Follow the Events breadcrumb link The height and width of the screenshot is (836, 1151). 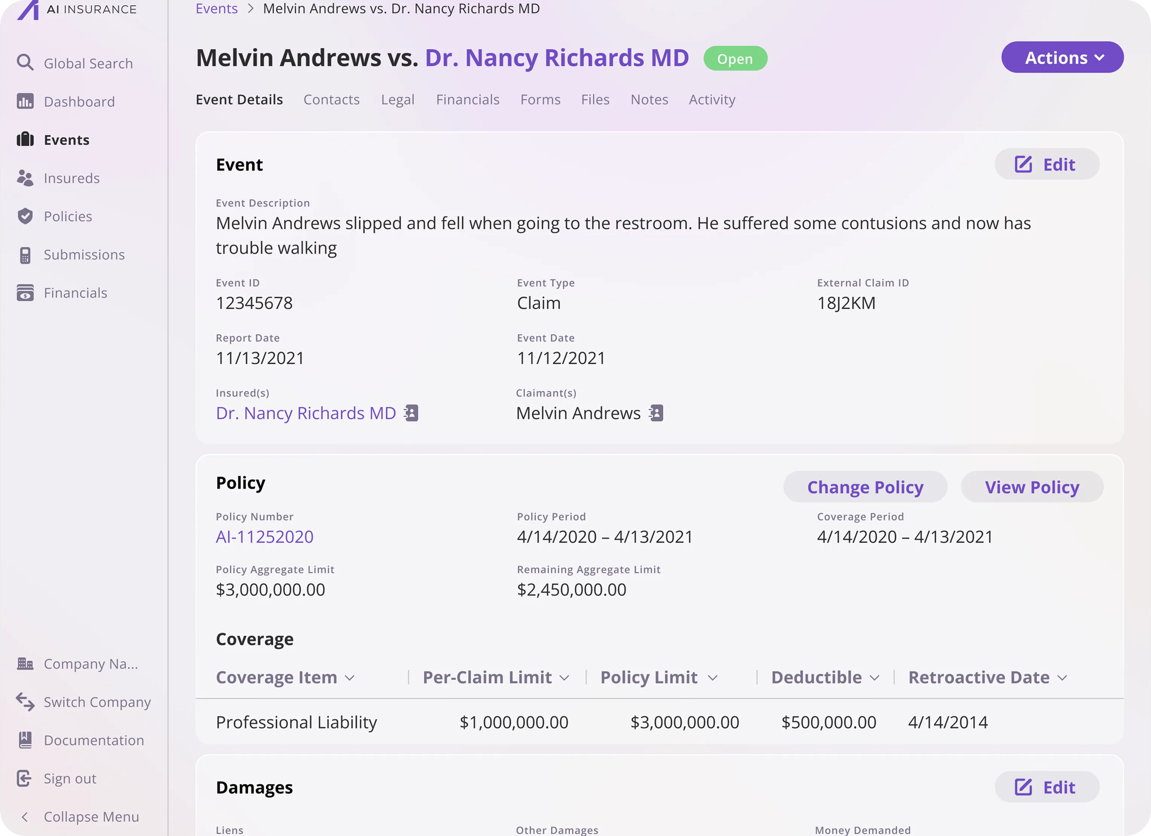click(x=217, y=9)
